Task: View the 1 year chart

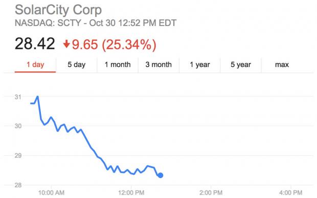Action: (x=199, y=65)
